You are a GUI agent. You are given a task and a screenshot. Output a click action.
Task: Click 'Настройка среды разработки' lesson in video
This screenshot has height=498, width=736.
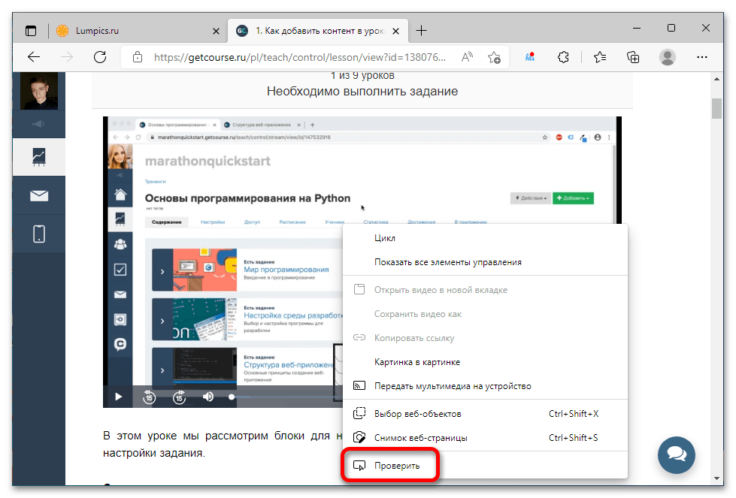pos(293,315)
